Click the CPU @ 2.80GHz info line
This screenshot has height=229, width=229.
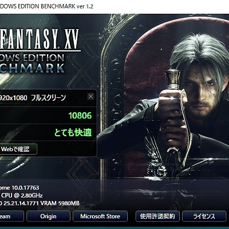21,195
